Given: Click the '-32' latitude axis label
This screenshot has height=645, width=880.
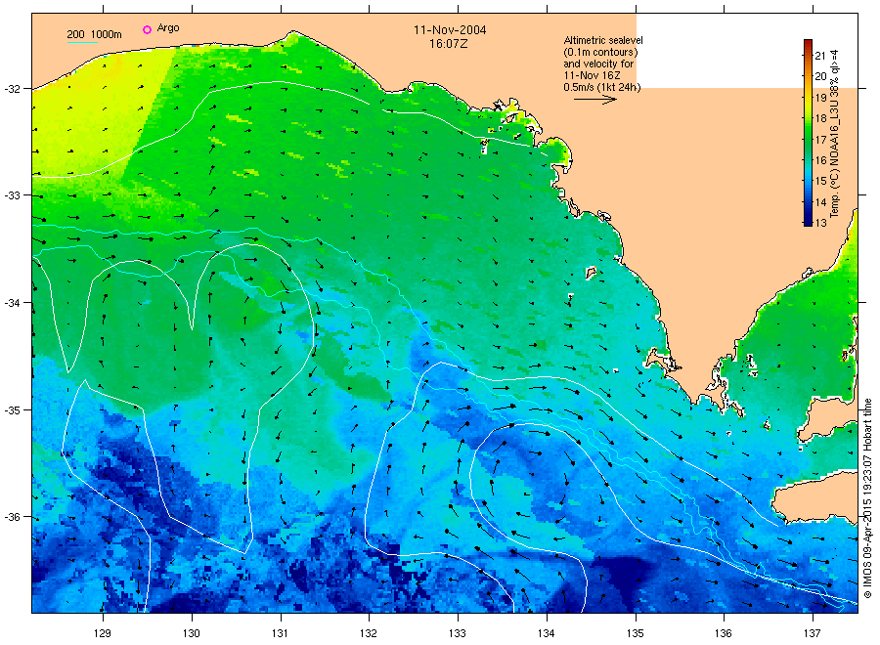Looking at the screenshot, I should [12, 89].
